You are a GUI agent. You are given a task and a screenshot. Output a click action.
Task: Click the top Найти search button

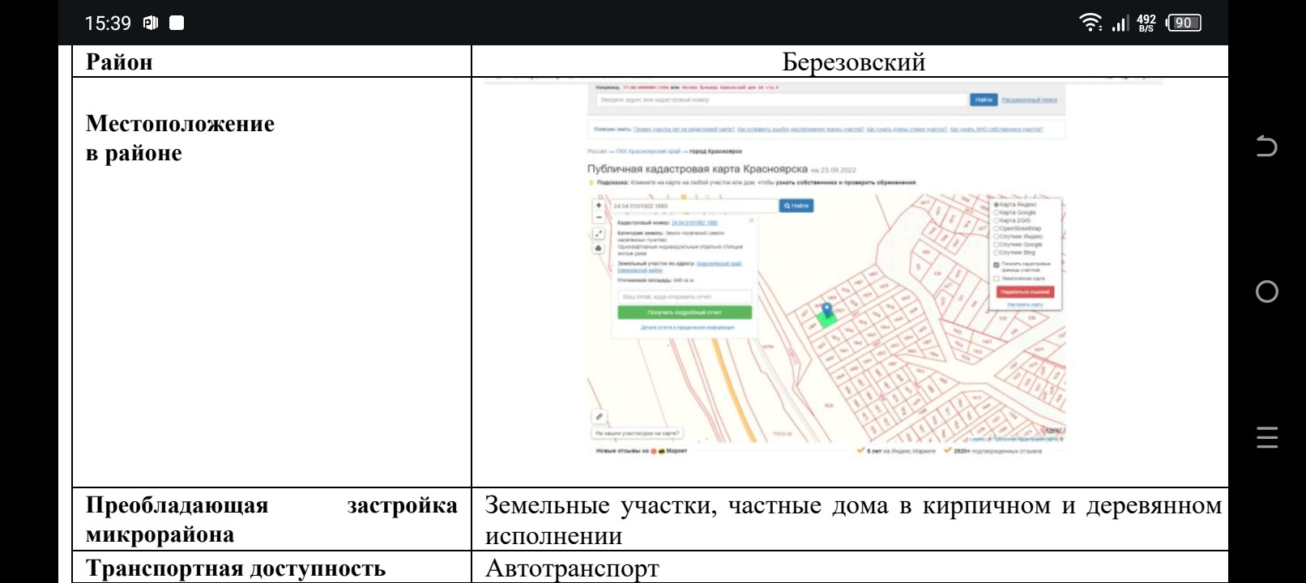(984, 100)
